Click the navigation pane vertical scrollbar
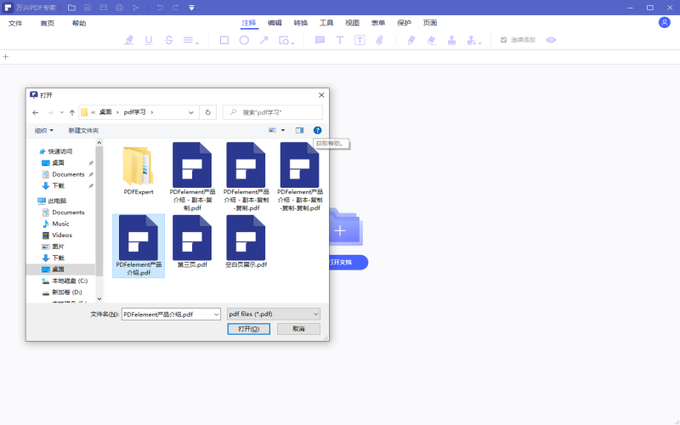The height and width of the screenshot is (425, 680). (99, 221)
